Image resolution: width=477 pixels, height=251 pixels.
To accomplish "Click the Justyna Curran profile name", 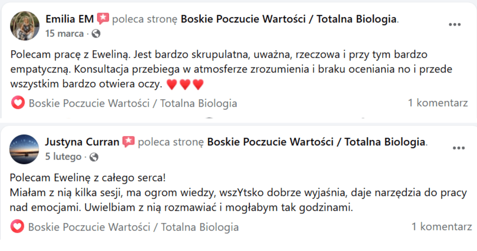I will click(x=82, y=142).
